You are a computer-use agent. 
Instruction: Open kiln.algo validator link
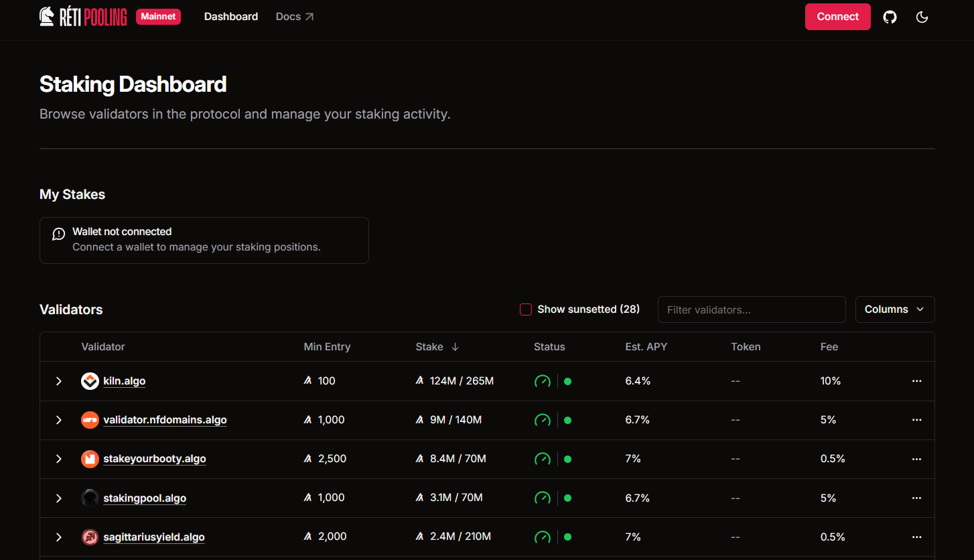[x=125, y=381]
